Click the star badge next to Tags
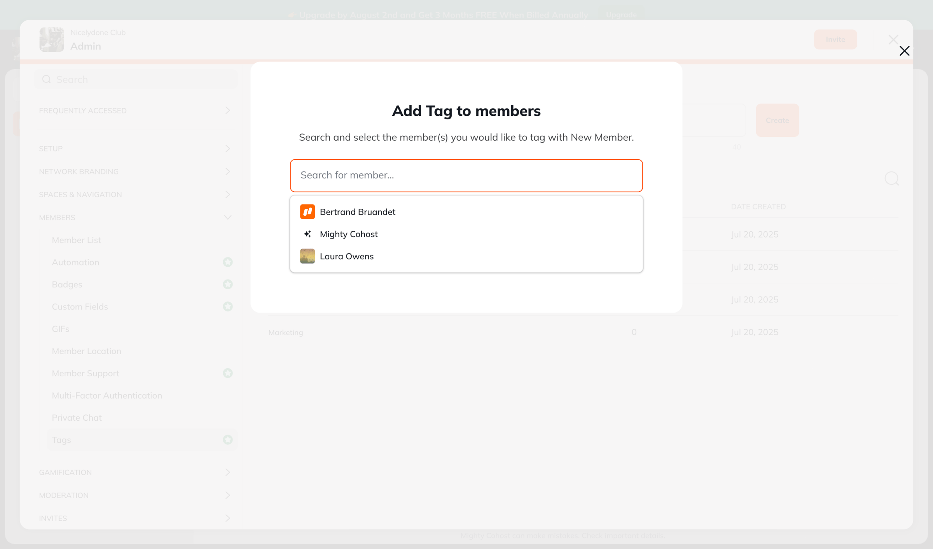This screenshot has width=933, height=549. click(x=228, y=440)
